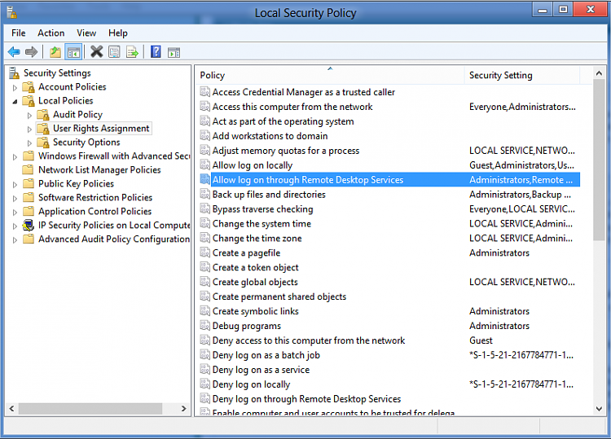The height and width of the screenshot is (439, 611).
Task: Expand the Account Policies node
Action: pos(15,88)
